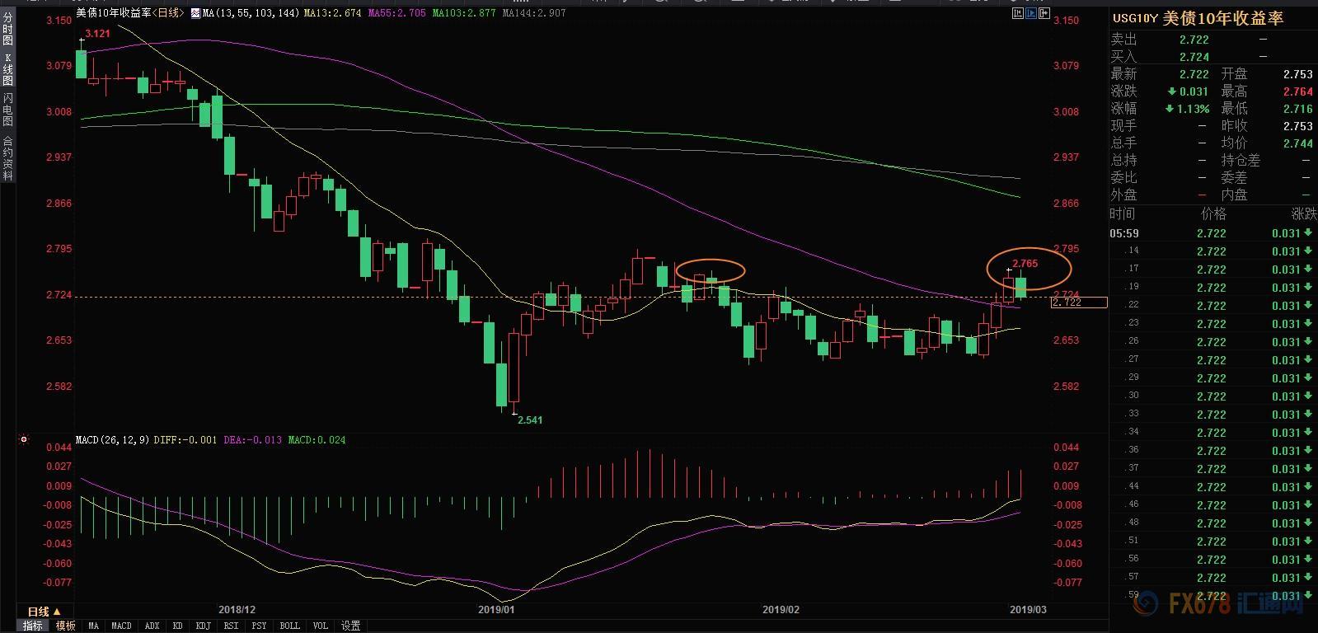Enable the BOLL indicator
This screenshot has height=633, width=1318.
pyautogui.click(x=289, y=626)
